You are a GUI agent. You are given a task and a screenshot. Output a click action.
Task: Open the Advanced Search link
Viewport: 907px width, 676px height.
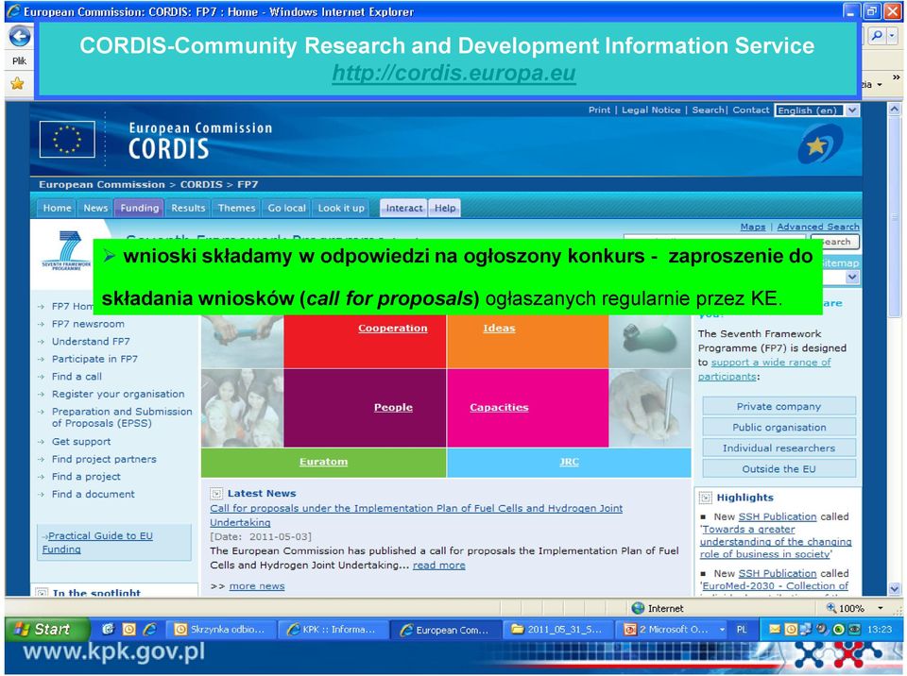pos(818,227)
